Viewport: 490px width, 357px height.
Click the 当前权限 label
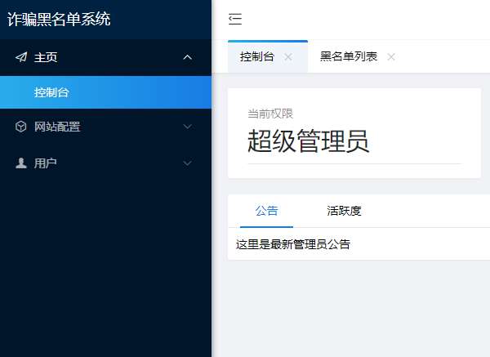point(270,114)
